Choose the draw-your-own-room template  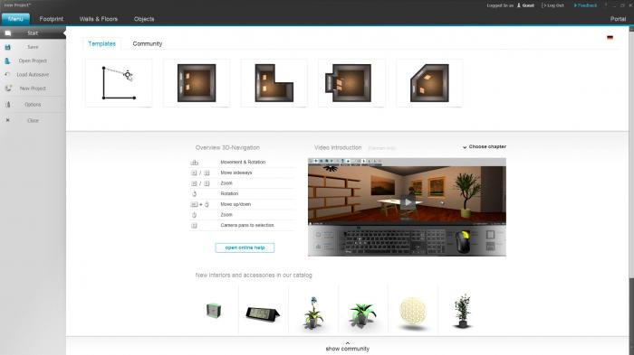tap(119, 83)
